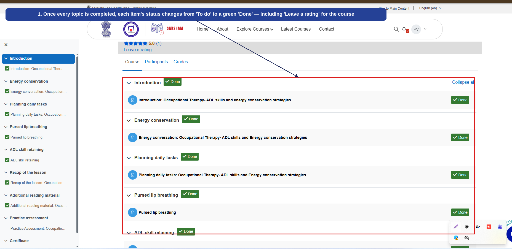Collapse the Energy conservation section chevron in the main content
This screenshot has height=249, width=512.
(x=129, y=120)
